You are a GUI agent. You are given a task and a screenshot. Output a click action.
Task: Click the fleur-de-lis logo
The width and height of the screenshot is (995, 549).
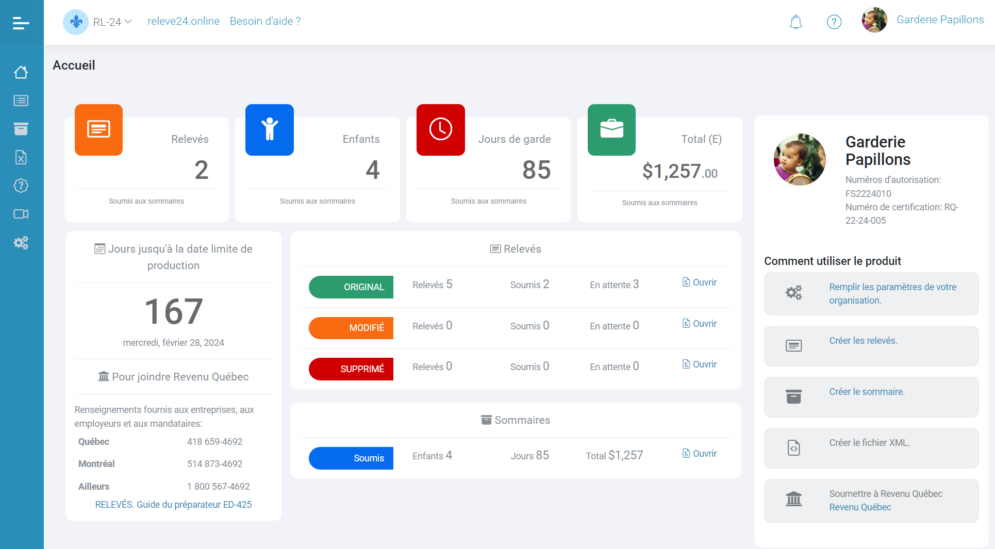point(76,22)
